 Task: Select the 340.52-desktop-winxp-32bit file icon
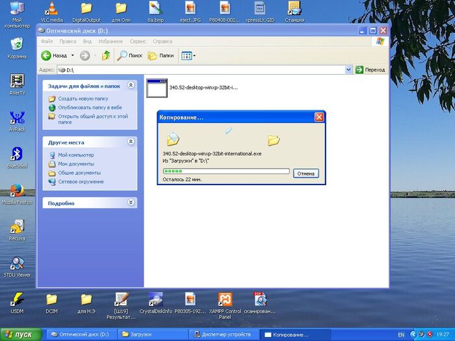[157, 88]
